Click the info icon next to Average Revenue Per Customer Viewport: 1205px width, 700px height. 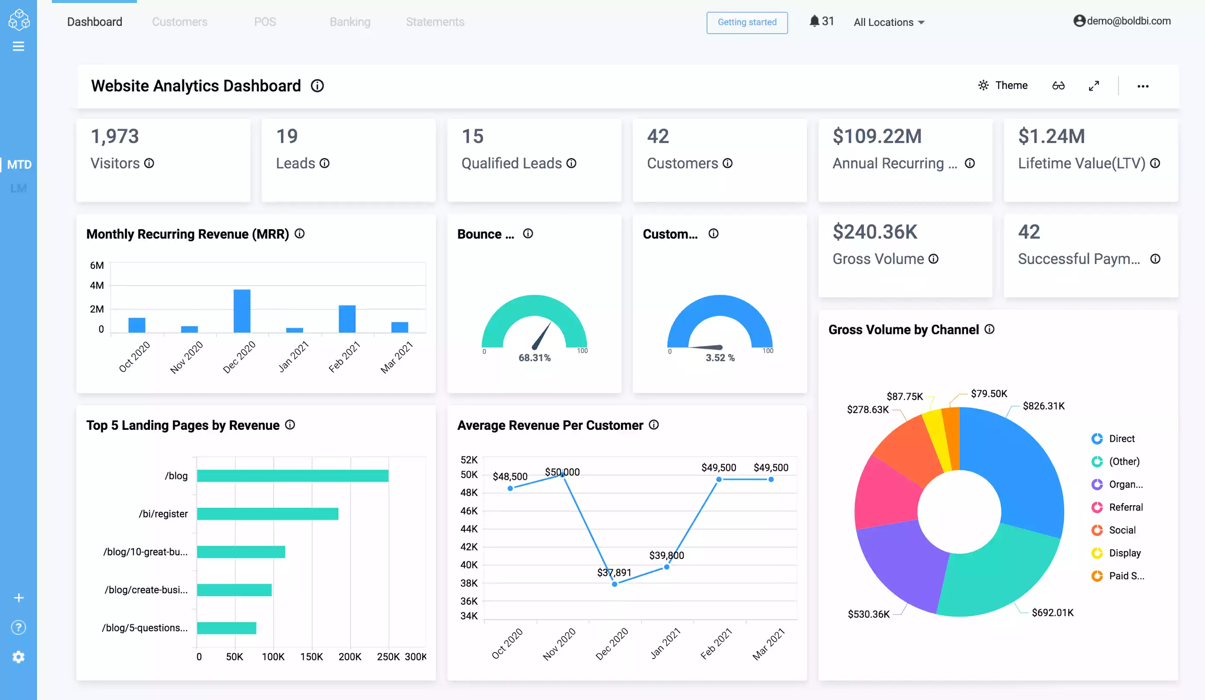coord(654,425)
